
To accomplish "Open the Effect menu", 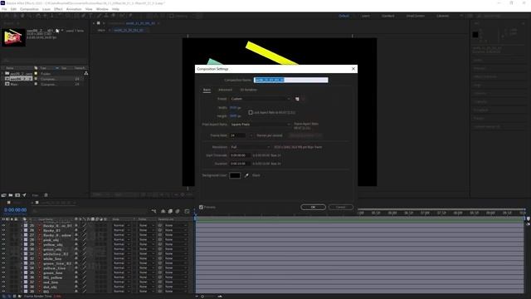I will tap(58, 9).
